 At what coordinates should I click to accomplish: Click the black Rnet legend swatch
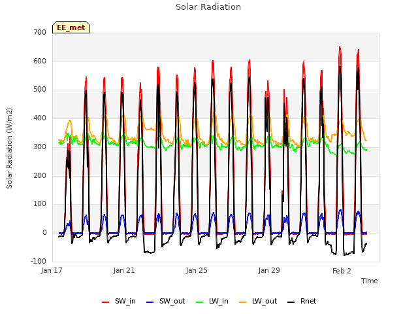point(291,302)
